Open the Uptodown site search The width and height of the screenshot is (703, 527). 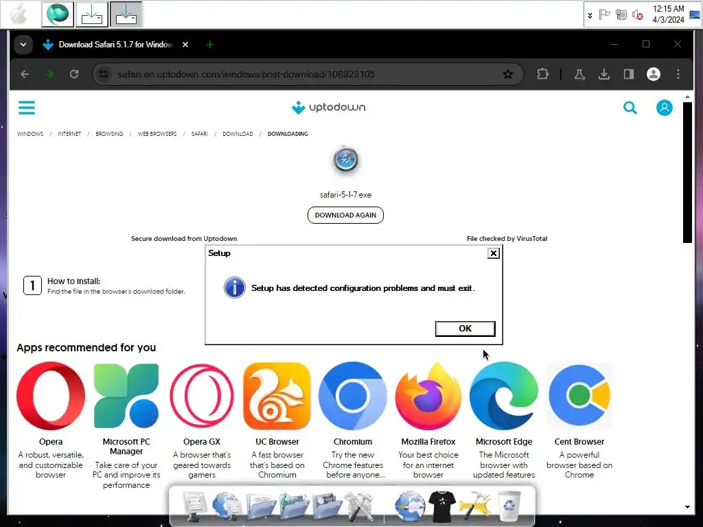pos(630,108)
